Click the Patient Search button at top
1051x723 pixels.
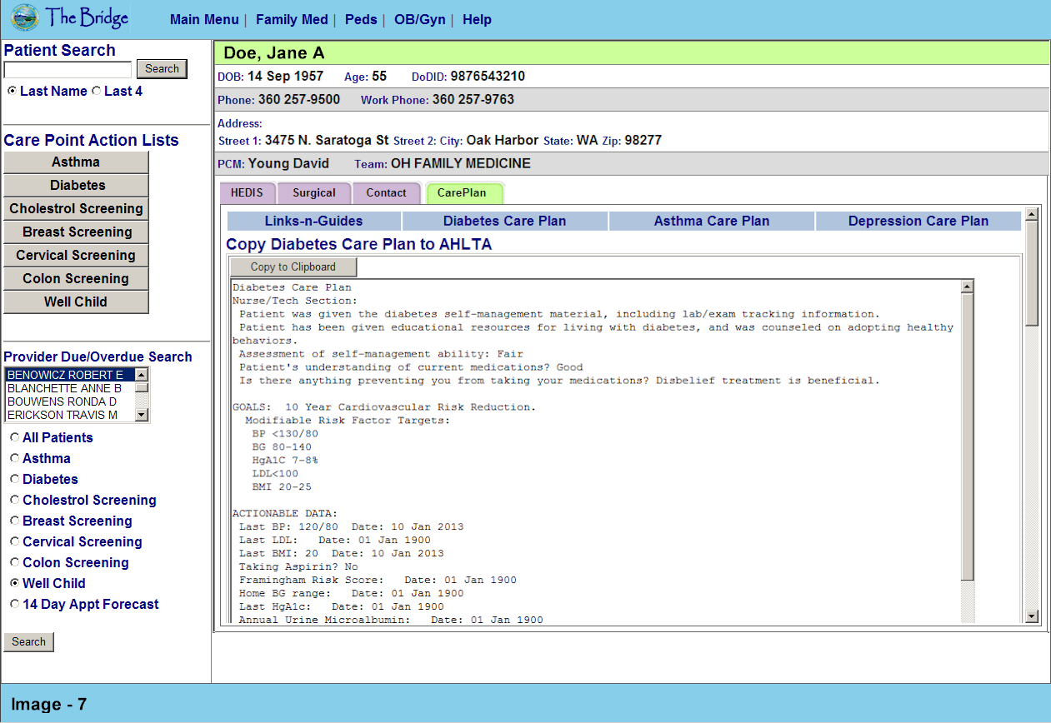[162, 69]
